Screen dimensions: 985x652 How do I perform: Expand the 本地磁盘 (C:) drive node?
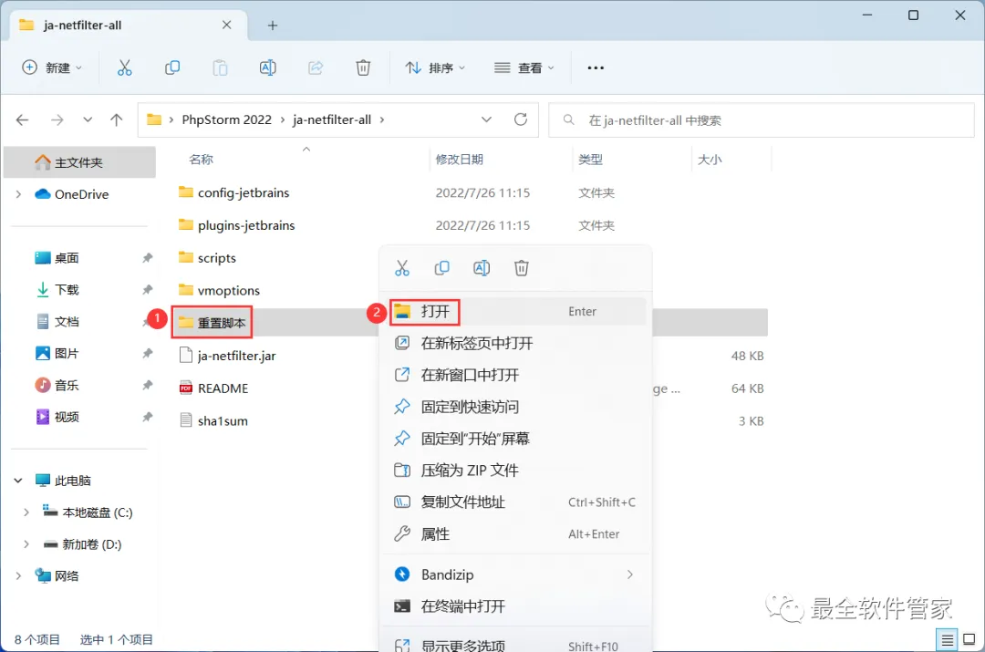pos(26,512)
